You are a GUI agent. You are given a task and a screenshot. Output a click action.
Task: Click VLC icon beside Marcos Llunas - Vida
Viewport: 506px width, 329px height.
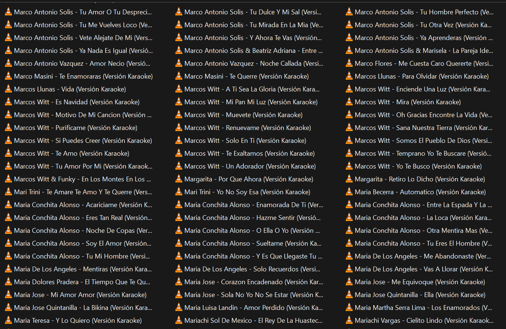pyautogui.click(x=8, y=89)
